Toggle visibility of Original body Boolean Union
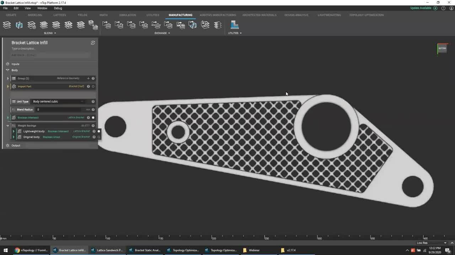The height and width of the screenshot is (255, 455). pos(99,137)
